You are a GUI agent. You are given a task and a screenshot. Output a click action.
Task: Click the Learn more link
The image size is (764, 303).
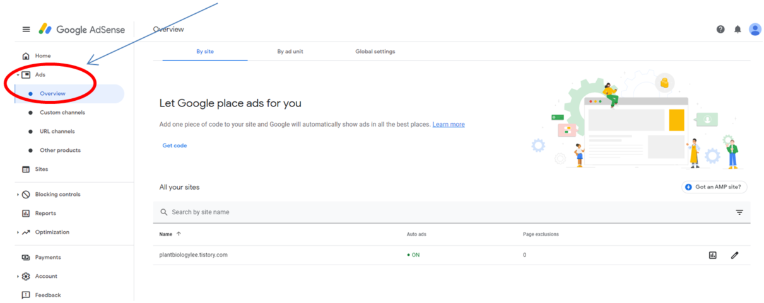pos(449,125)
